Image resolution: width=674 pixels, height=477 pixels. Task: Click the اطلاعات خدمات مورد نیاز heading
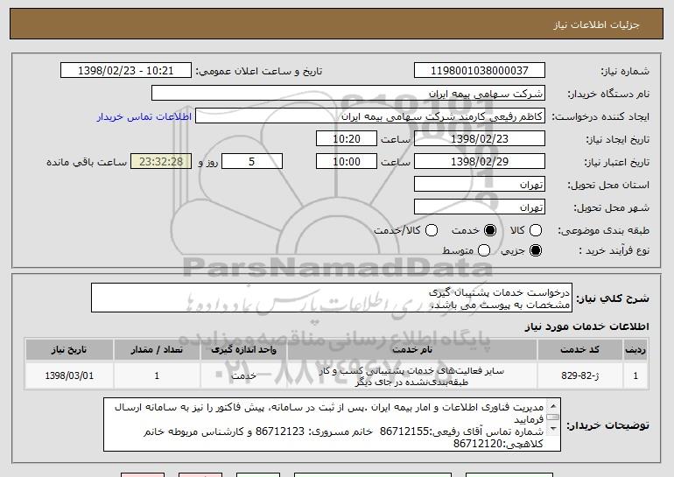point(586,326)
